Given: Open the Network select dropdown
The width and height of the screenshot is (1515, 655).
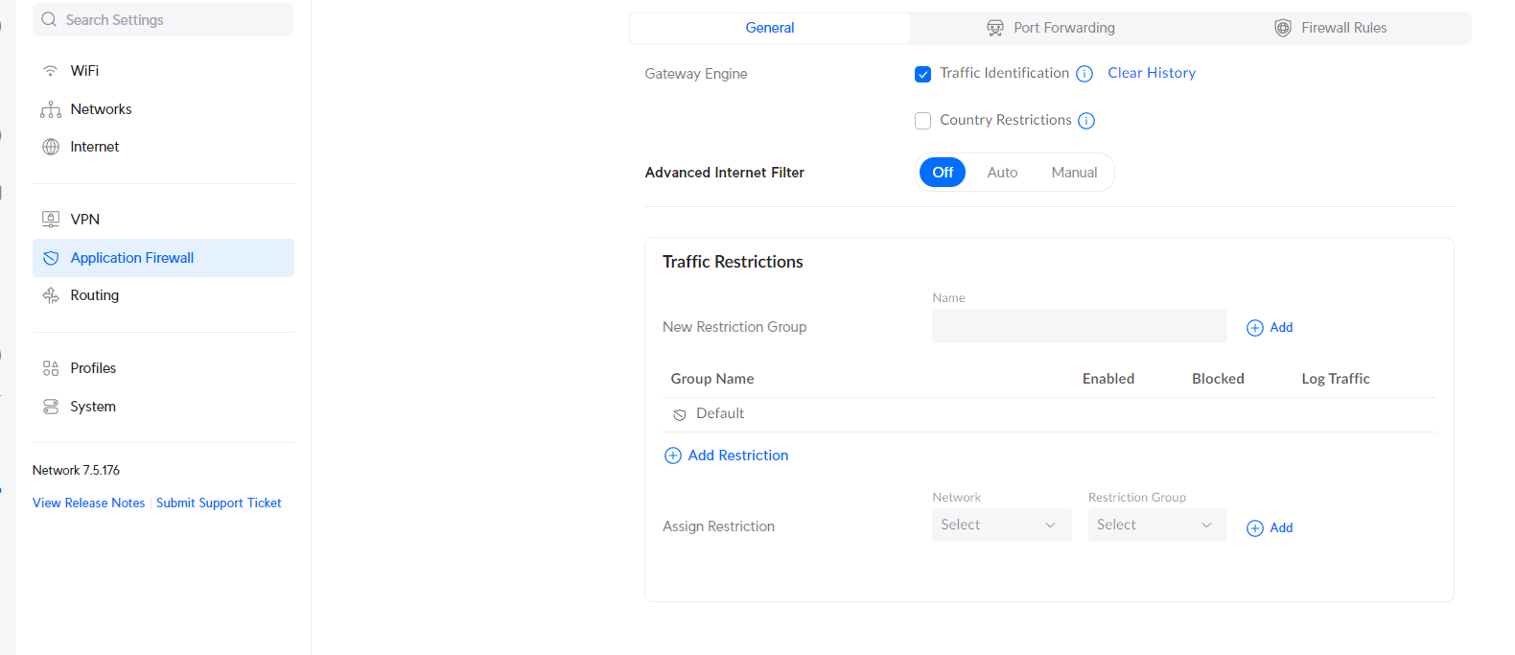Looking at the screenshot, I should pyautogui.click(x=1001, y=525).
